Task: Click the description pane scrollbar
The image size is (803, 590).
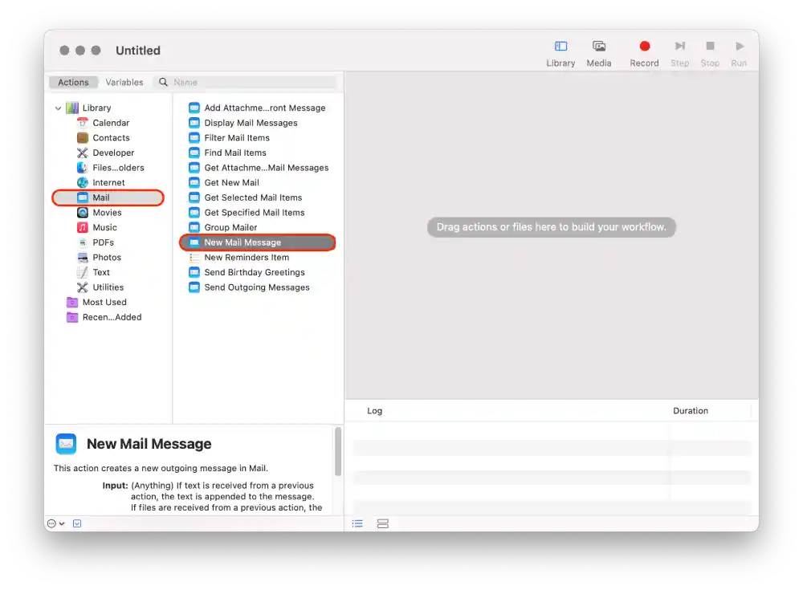Action: [338, 452]
